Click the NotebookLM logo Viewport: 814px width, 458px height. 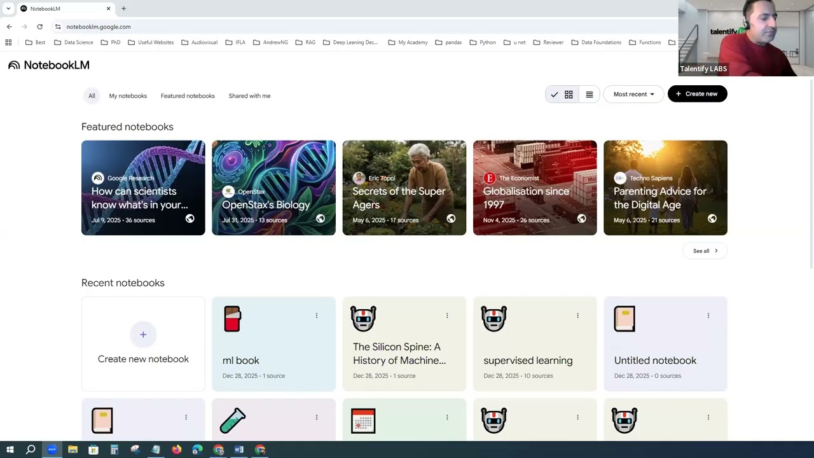[49, 65]
